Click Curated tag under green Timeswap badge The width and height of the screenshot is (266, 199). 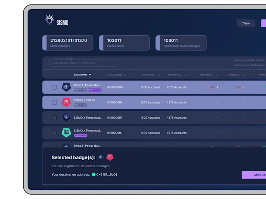pos(81,135)
